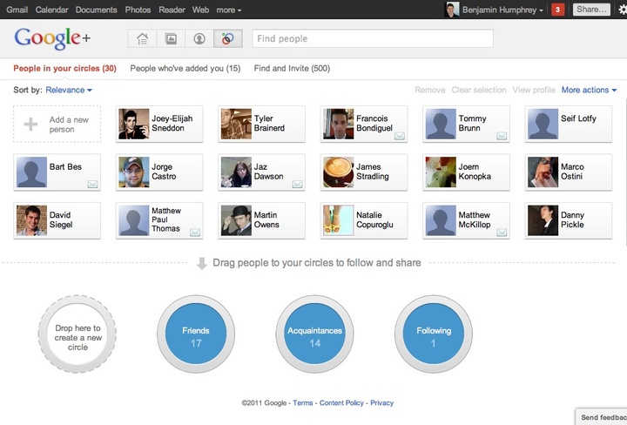This screenshot has height=425, width=627.
Task: Select Tommy Brunn's name text
Action: click(x=472, y=123)
